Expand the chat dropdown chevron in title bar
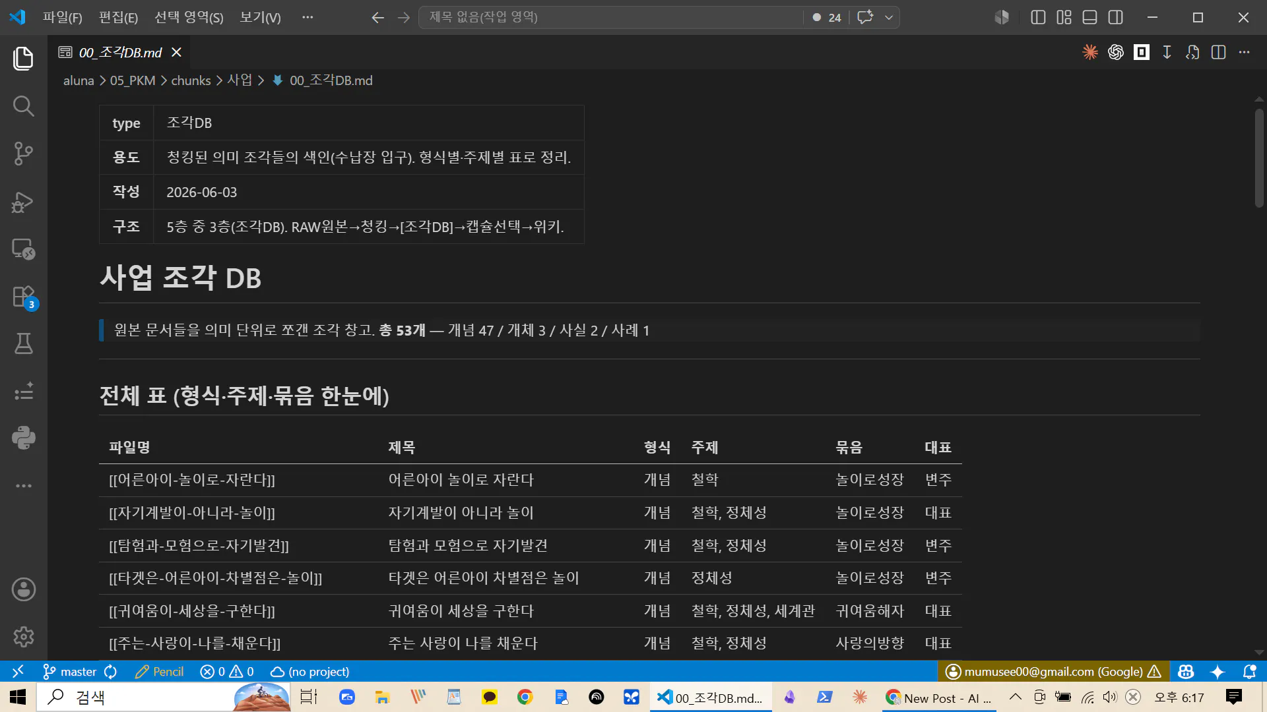Image resolution: width=1267 pixels, height=712 pixels. (x=889, y=17)
